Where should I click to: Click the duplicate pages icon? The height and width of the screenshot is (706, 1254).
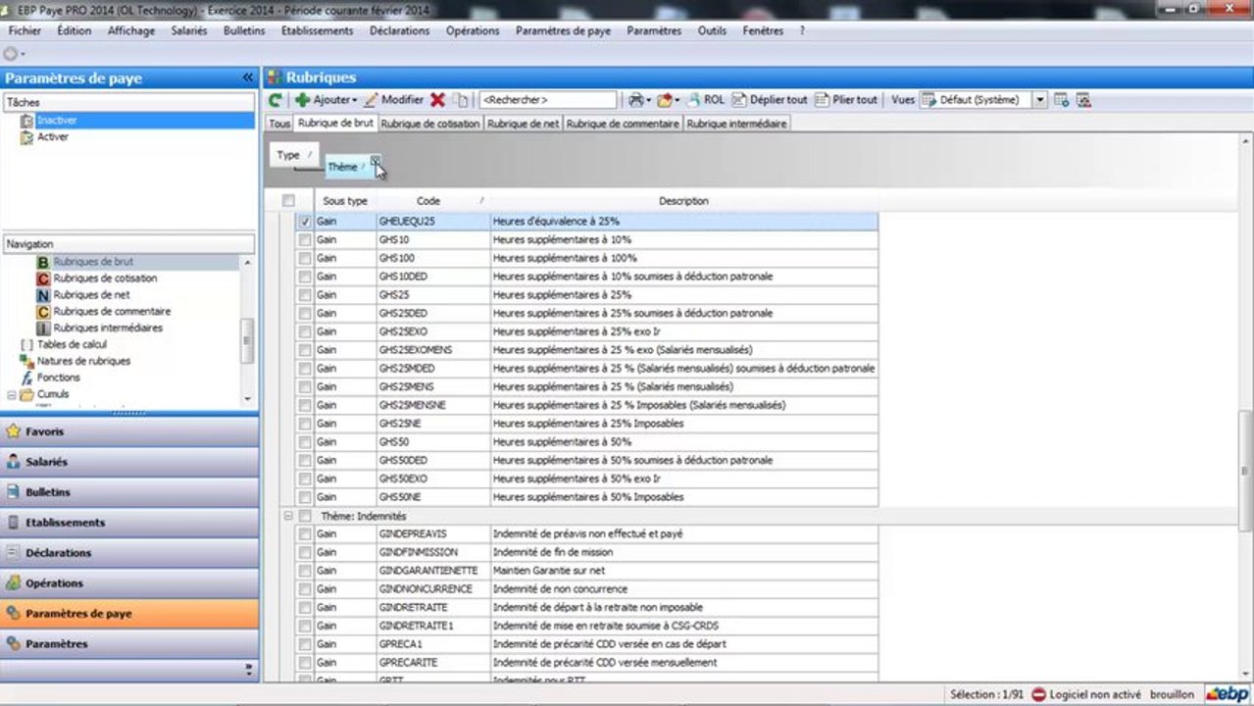[x=461, y=100]
